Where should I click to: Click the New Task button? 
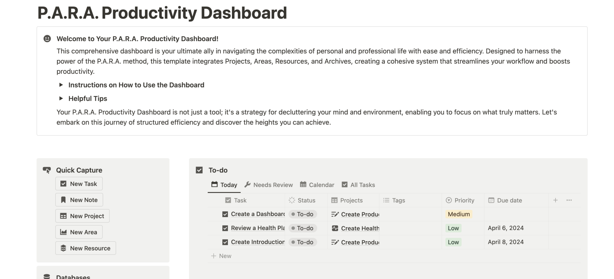click(79, 184)
